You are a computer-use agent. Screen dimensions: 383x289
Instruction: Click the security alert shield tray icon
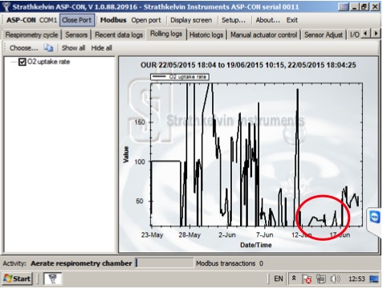point(307,279)
